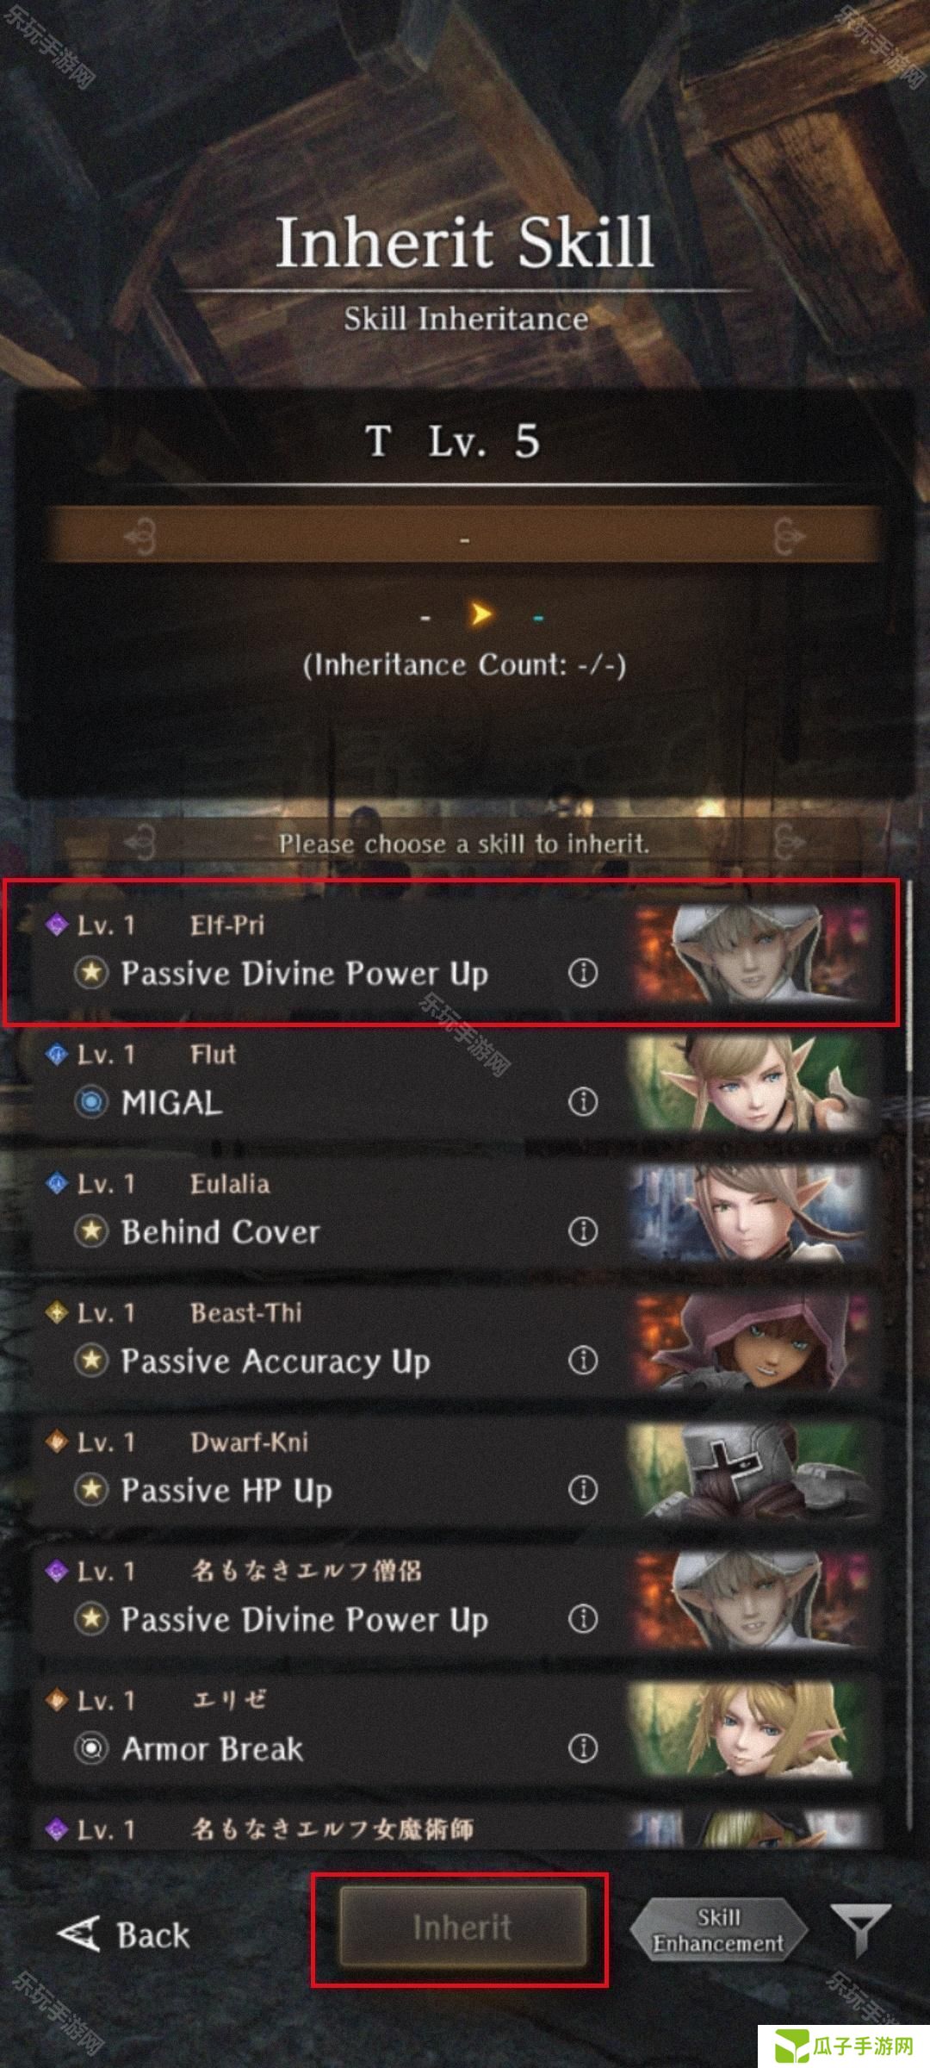The width and height of the screenshot is (930, 2068).
Task: Select Flut's MIGAL skill row
Action: tap(456, 1081)
